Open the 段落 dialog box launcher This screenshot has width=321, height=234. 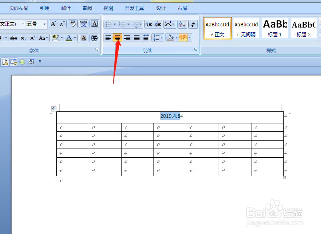click(196, 50)
